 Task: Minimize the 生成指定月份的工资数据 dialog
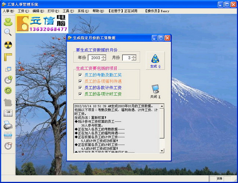[x=154, y=38]
